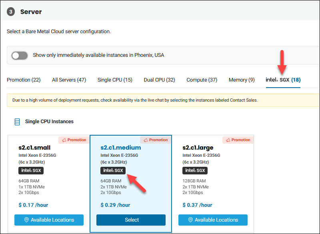
Task: Click Promotion tag on s2.c1.small card
Action: click(74, 140)
